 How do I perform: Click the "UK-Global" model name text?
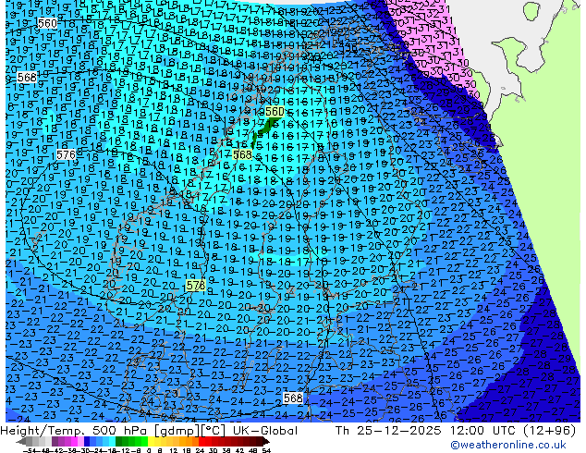pyautogui.click(x=265, y=431)
